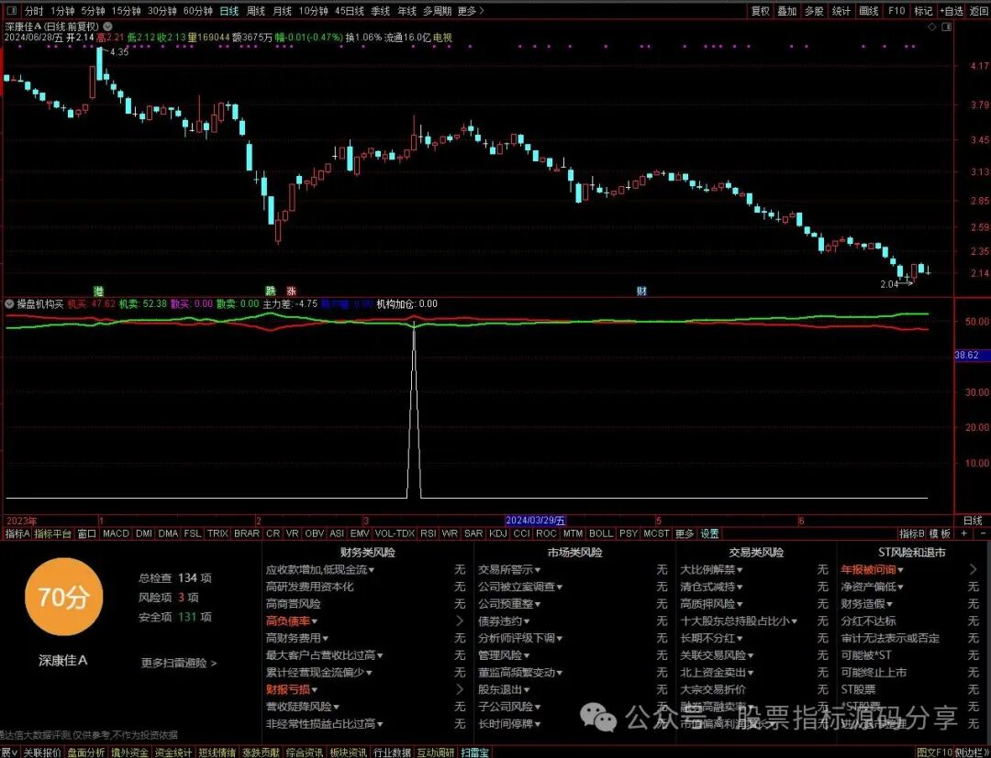Click the minus zoom button at indicator bar end

983,533
